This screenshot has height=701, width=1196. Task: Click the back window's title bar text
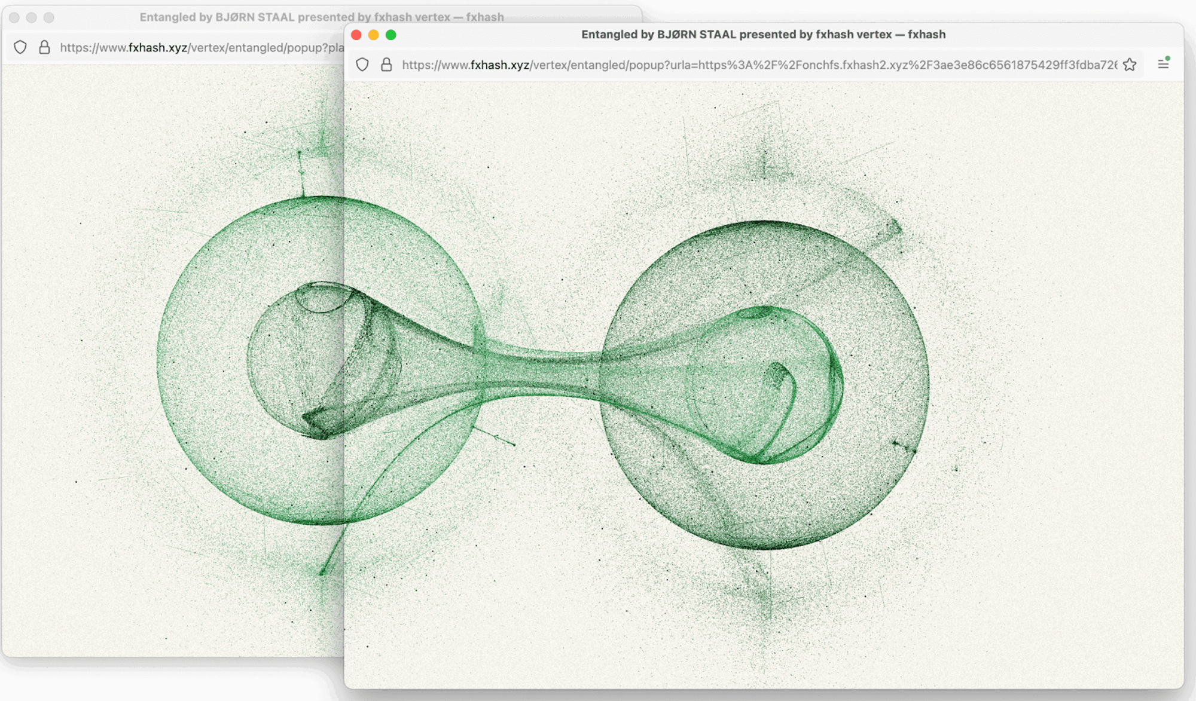coord(322,17)
